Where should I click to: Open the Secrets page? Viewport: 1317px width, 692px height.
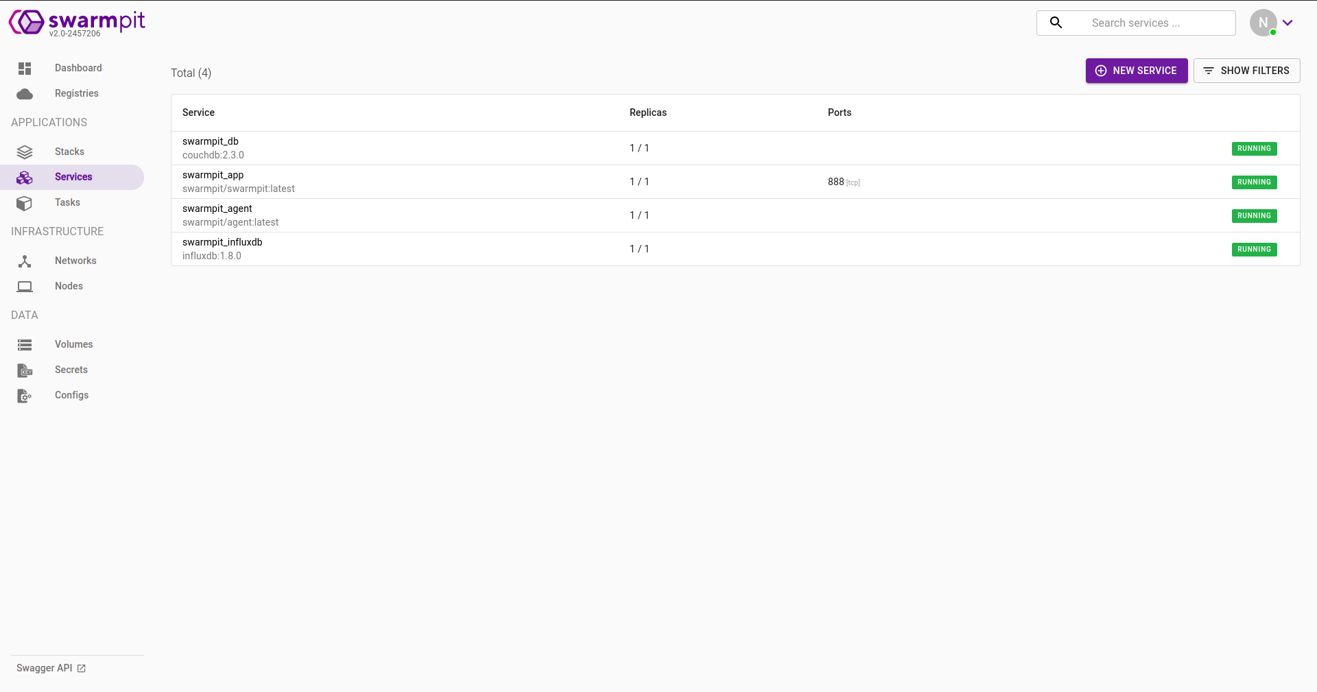(72, 370)
